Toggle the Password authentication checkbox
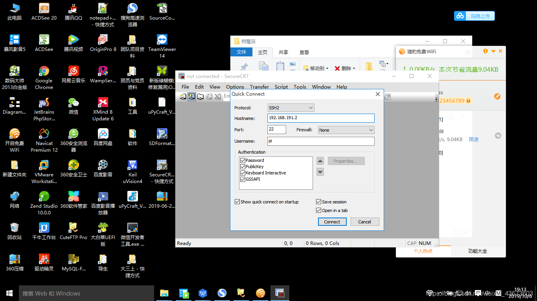This screenshot has width=537, height=301. (243, 160)
